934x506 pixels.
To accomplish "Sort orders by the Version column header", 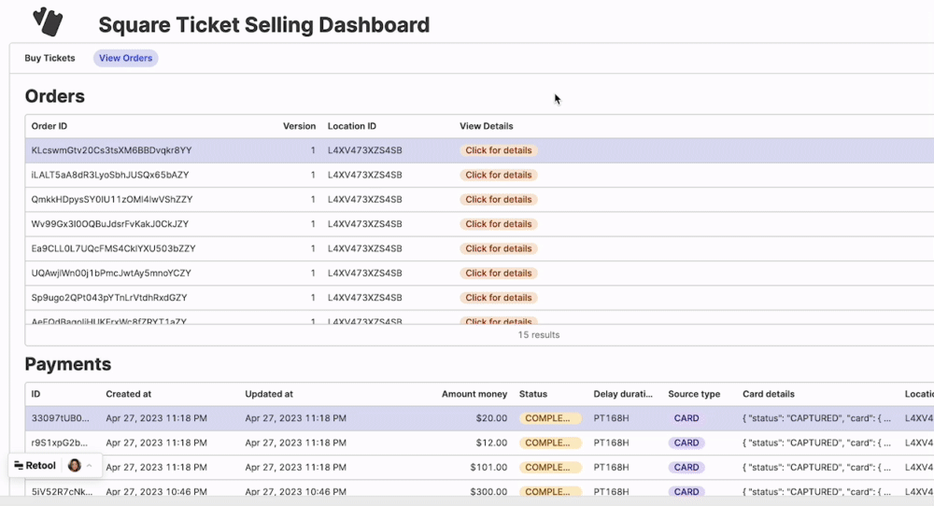I will tap(299, 126).
